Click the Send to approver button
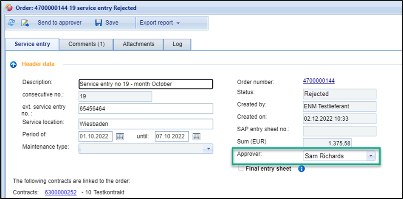Screen dimensions: 403x199 59,23
